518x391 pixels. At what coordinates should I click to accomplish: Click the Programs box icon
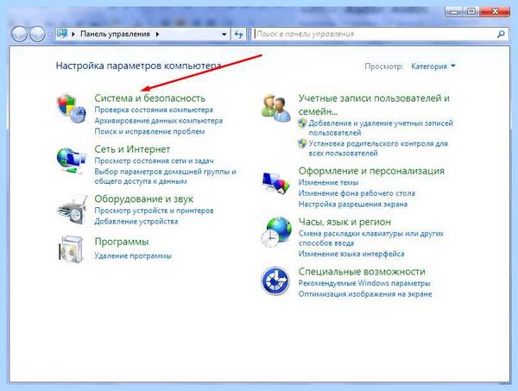click(x=71, y=249)
